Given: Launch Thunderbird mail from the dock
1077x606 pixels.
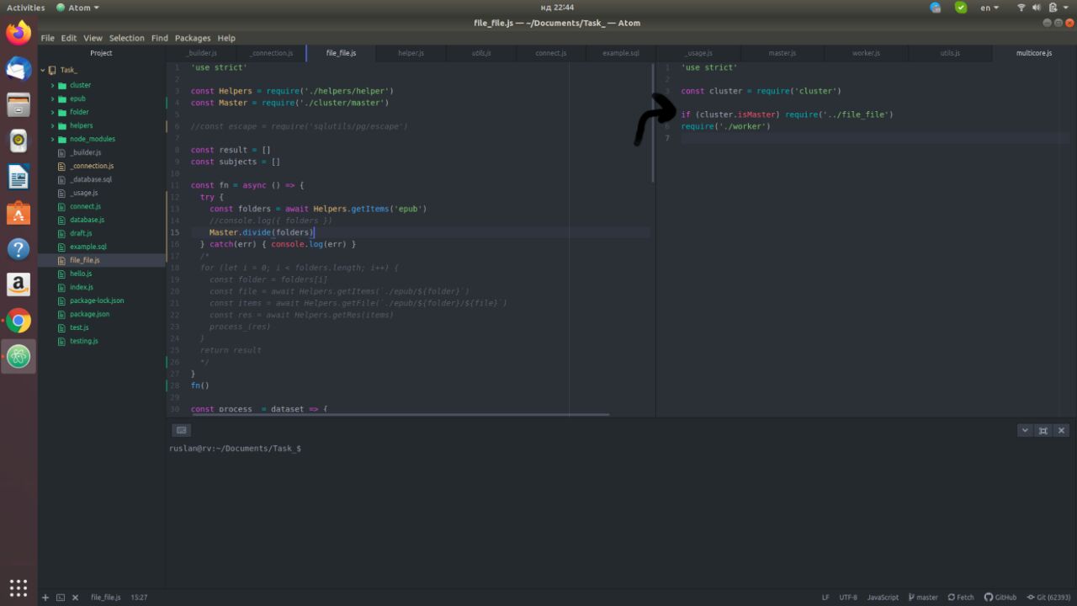Looking at the screenshot, I should pyautogui.click(x=19, y=69).
